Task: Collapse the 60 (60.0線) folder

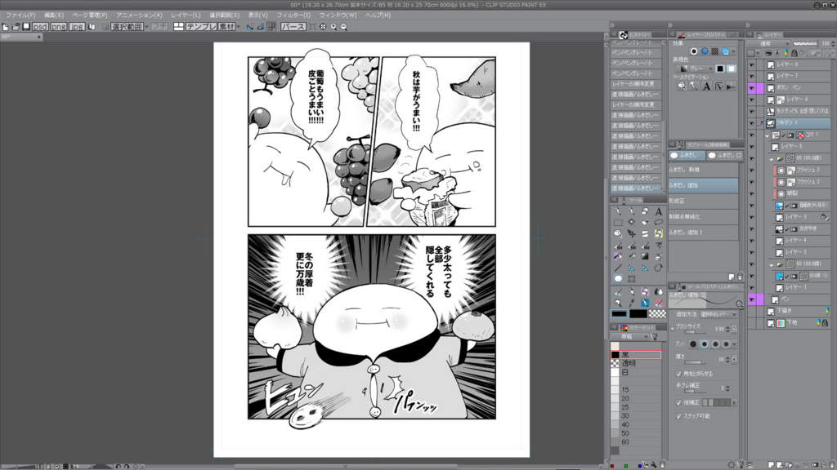Action: click(x=772, y=264)
